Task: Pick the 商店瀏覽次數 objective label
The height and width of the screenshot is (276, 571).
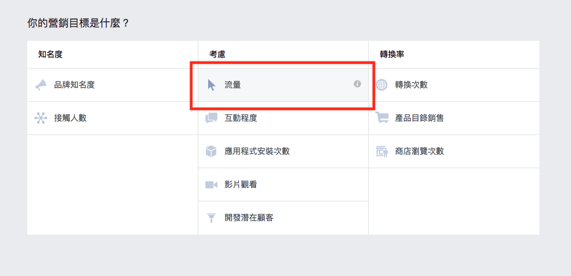Action: point(420,151)
